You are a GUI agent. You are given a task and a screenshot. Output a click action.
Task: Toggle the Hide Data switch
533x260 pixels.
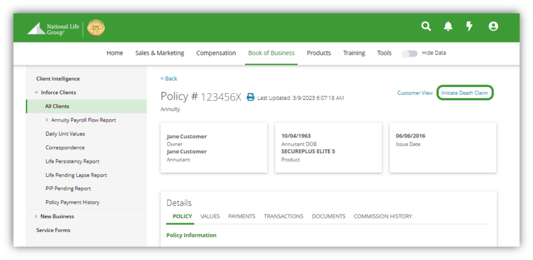coord(410,54)
